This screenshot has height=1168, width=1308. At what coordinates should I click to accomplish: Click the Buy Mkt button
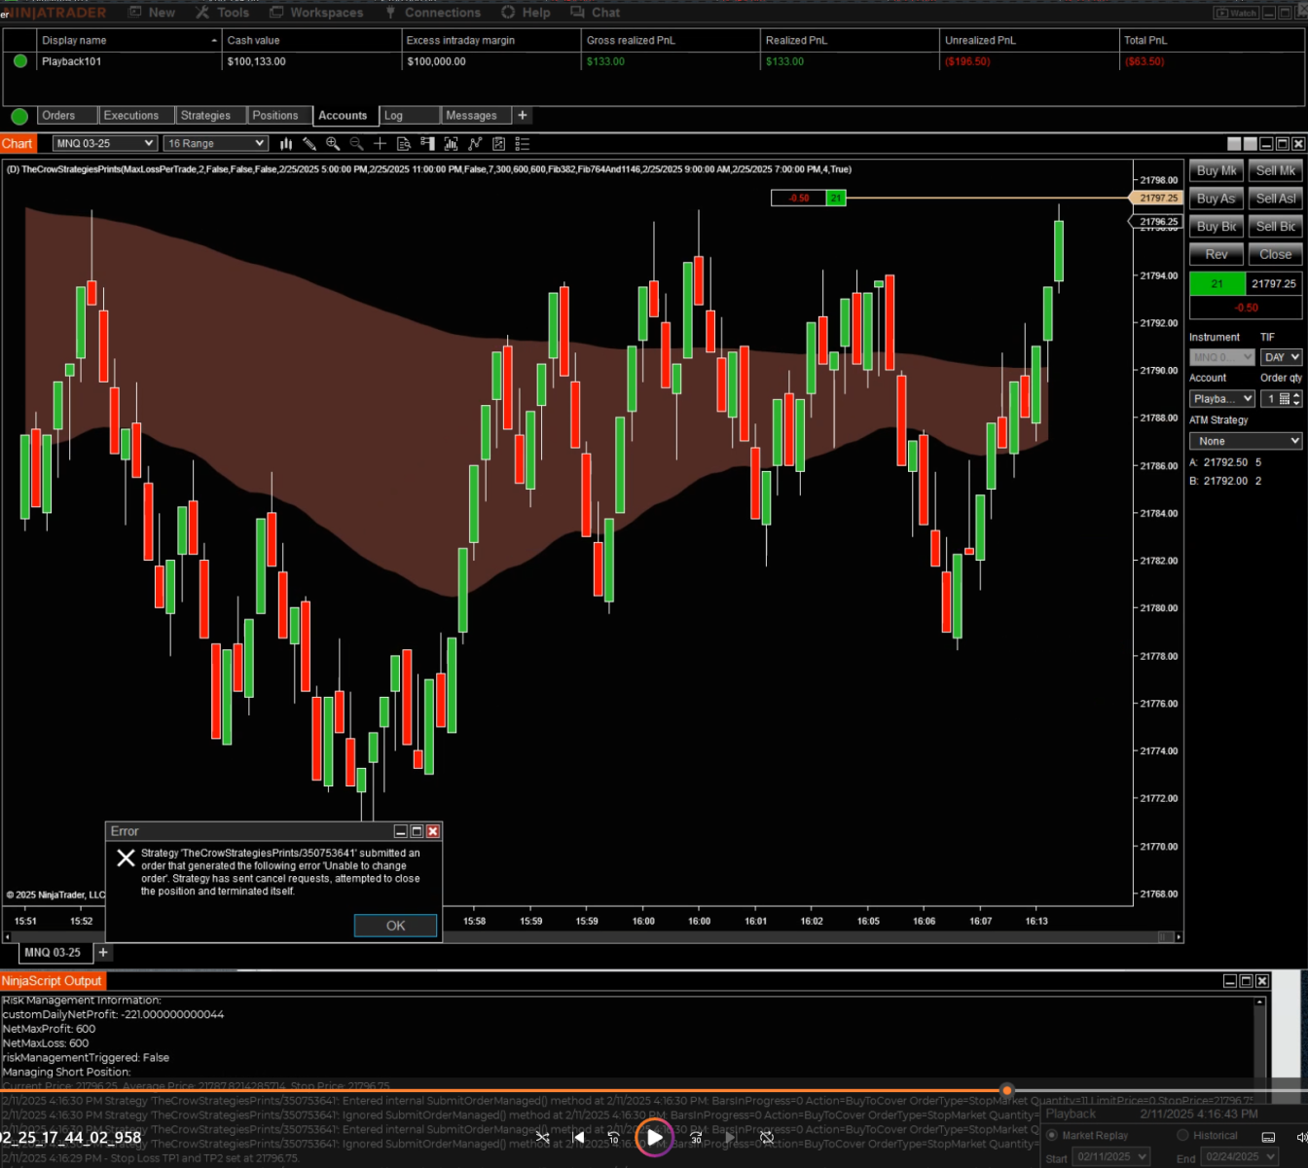click(1217, 170)
